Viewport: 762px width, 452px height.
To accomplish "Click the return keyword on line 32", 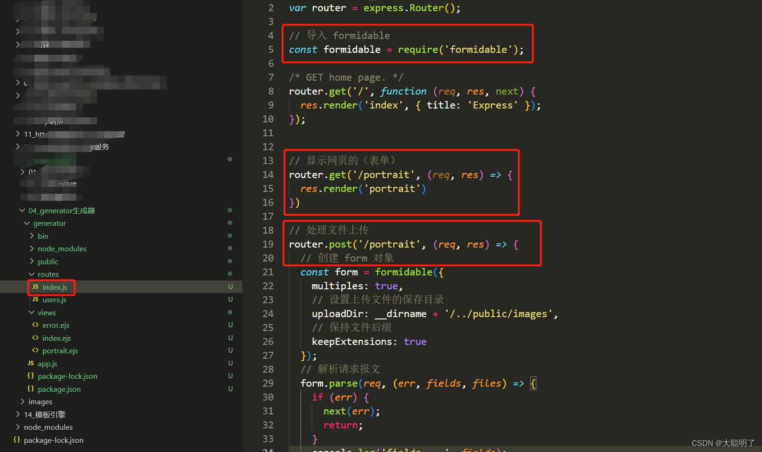I will point(340,425).
